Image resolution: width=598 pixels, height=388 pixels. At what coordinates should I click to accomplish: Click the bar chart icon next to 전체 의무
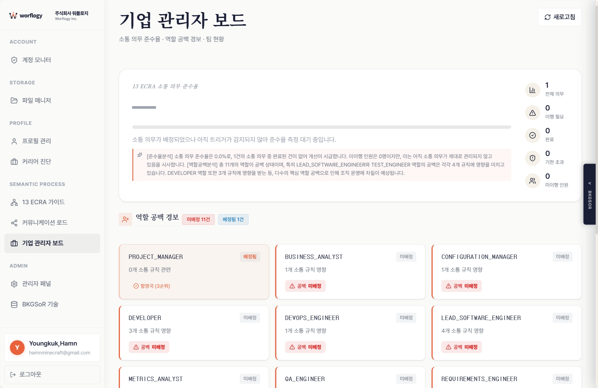[532, 90]
